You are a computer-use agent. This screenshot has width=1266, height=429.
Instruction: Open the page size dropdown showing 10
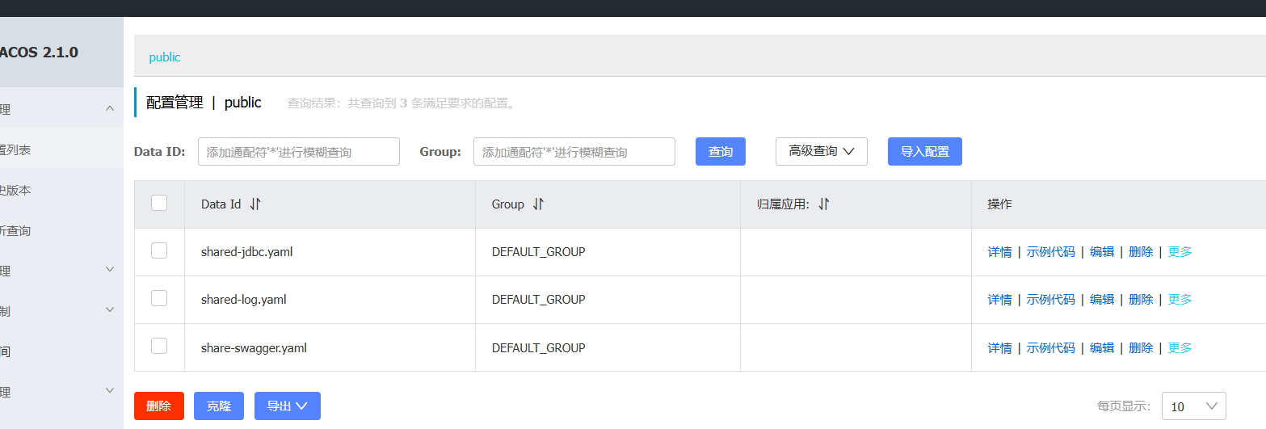coord(1194,406)
